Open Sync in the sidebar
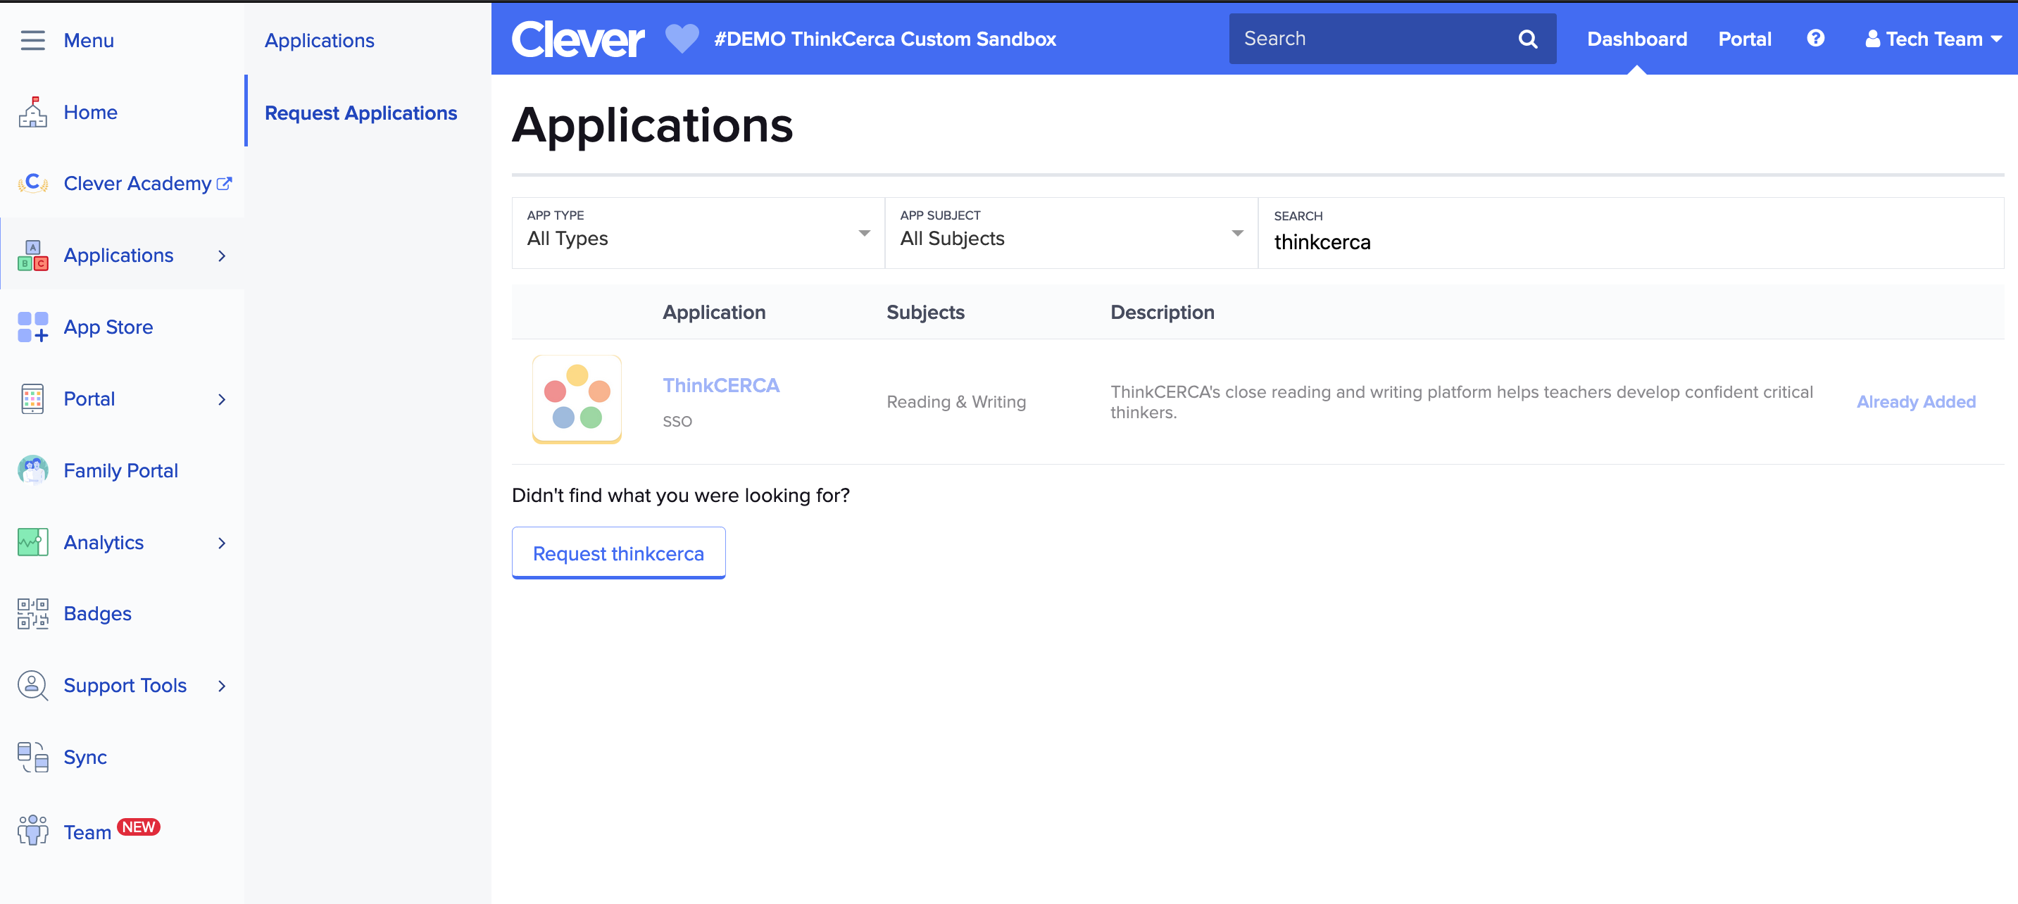This screenshot has height=904, width=2018. [x=85, y=758]
